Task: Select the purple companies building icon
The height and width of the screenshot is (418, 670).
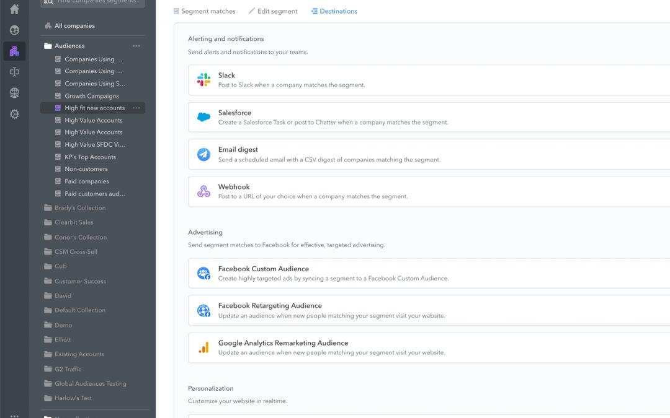Action: [14, 51]
